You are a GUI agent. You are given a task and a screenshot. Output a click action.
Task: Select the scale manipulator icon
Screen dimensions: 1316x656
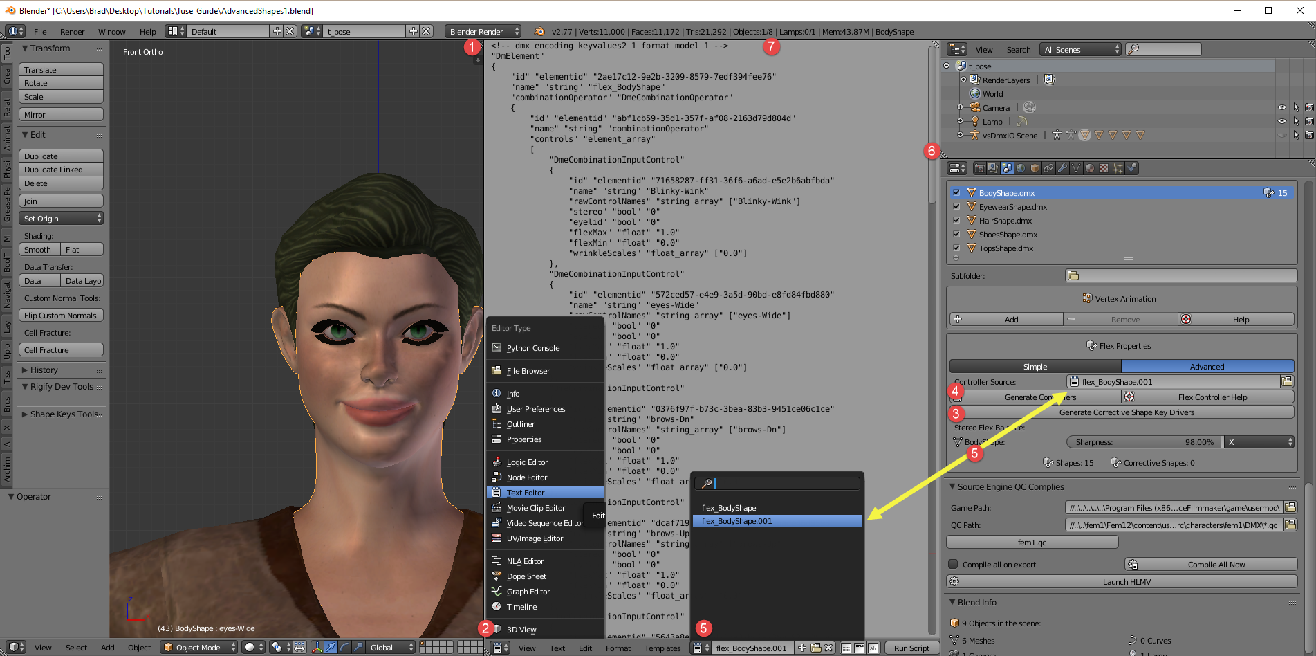pyautogui.click(x=358, y=648)
